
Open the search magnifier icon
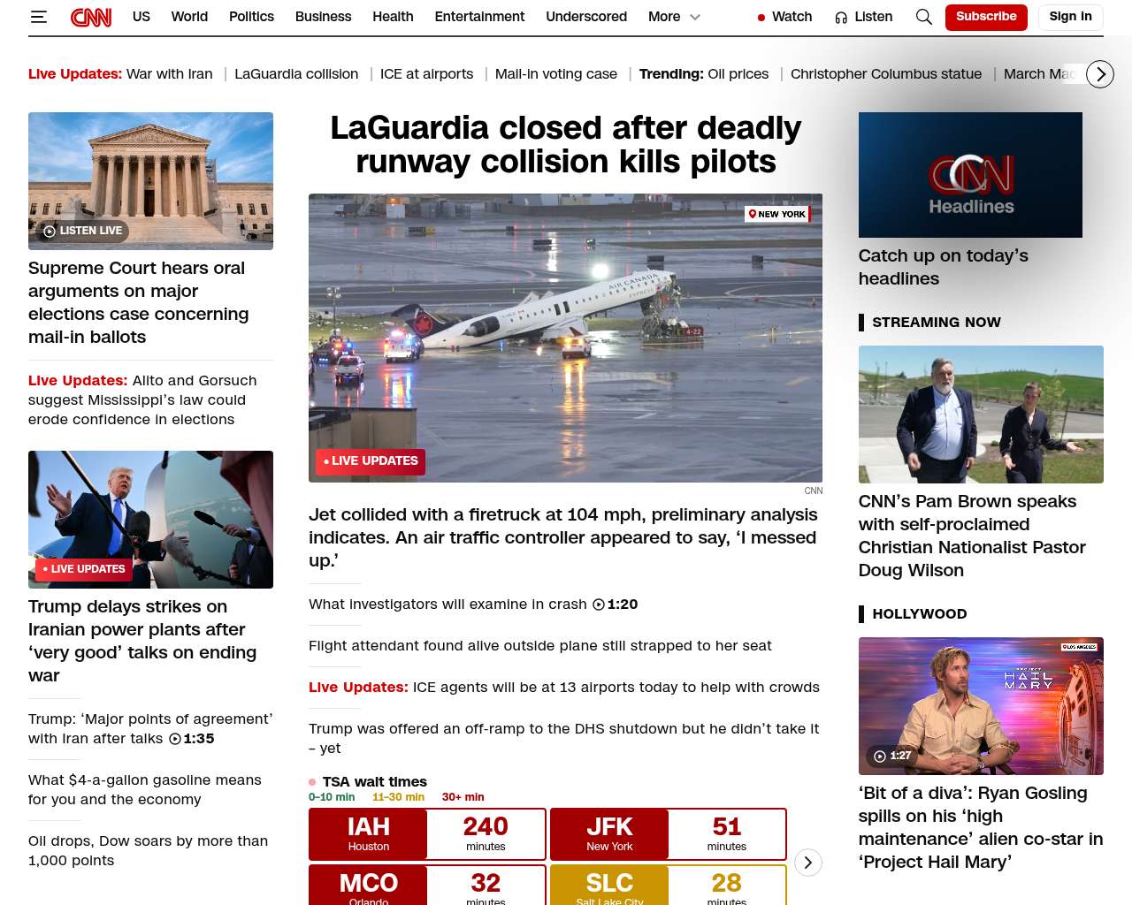923,17
